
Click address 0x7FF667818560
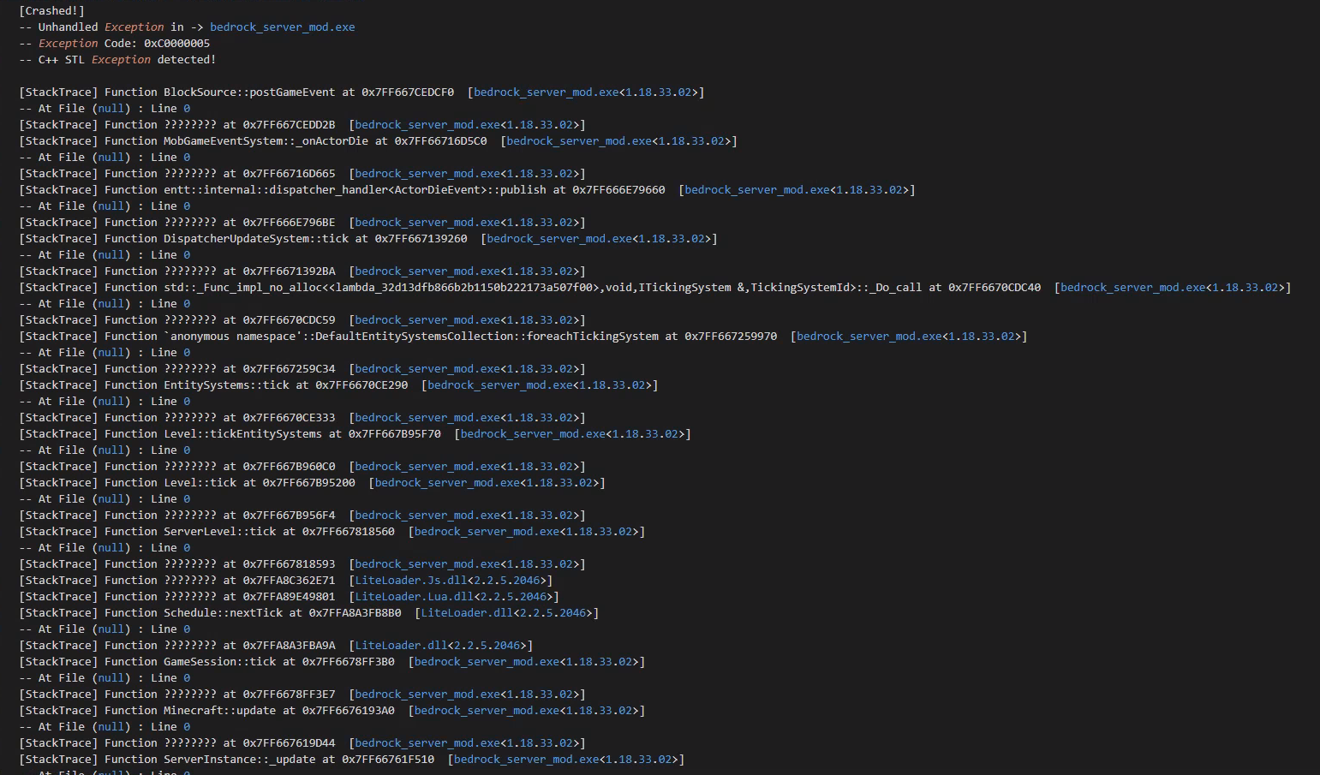[348, 532]
